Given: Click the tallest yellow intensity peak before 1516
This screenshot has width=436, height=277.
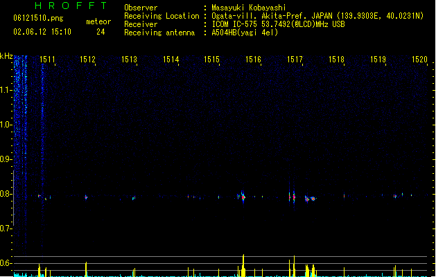Looking at the screenshot, I should coord(243,265).
